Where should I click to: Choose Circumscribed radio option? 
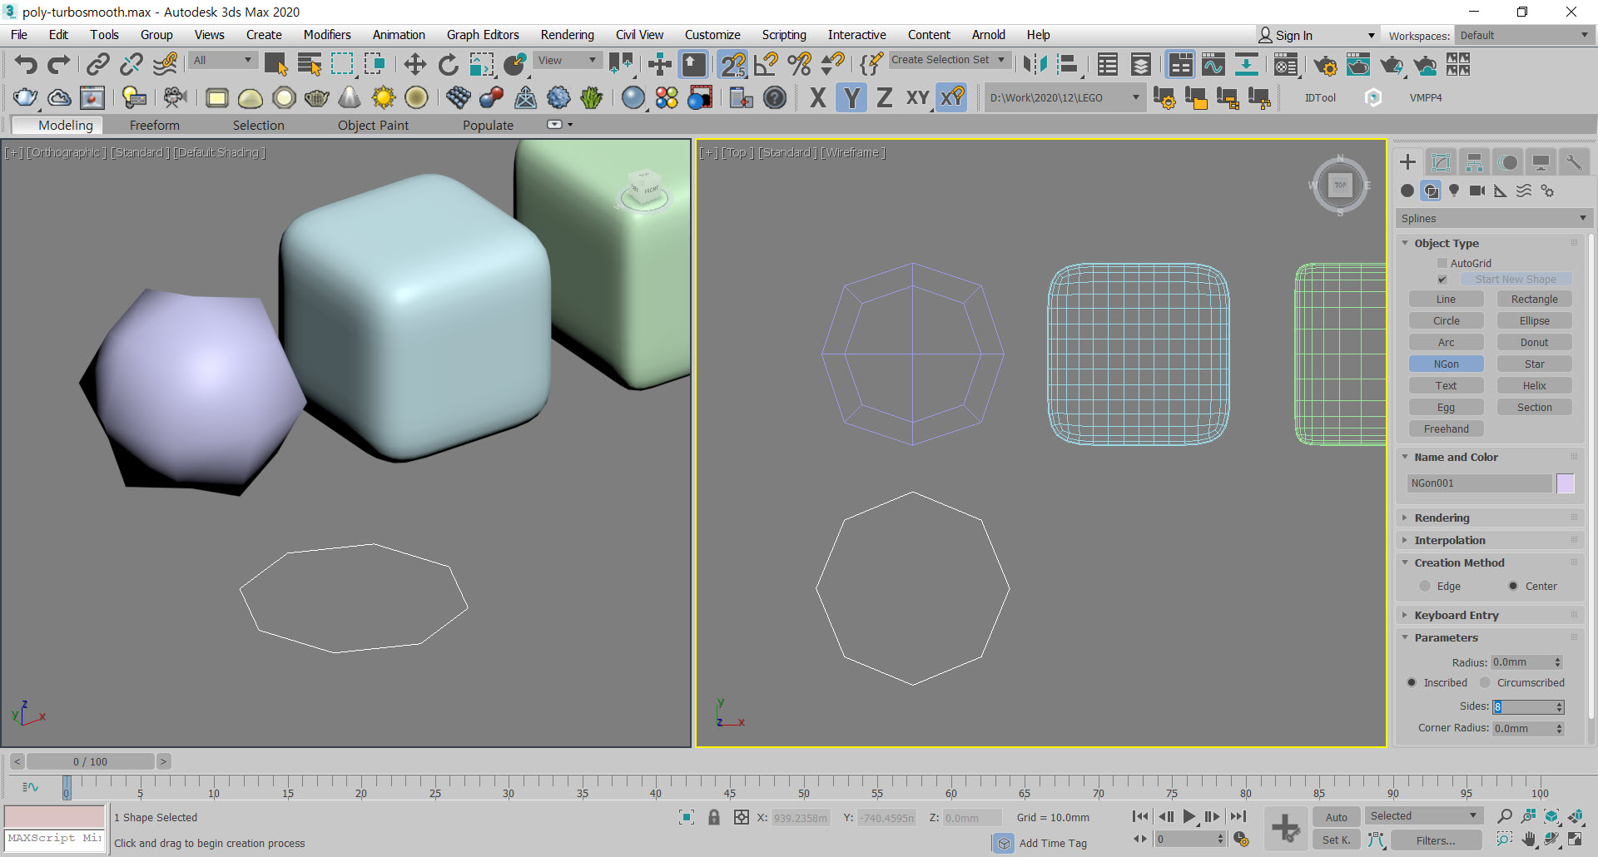pos(1485,683)
